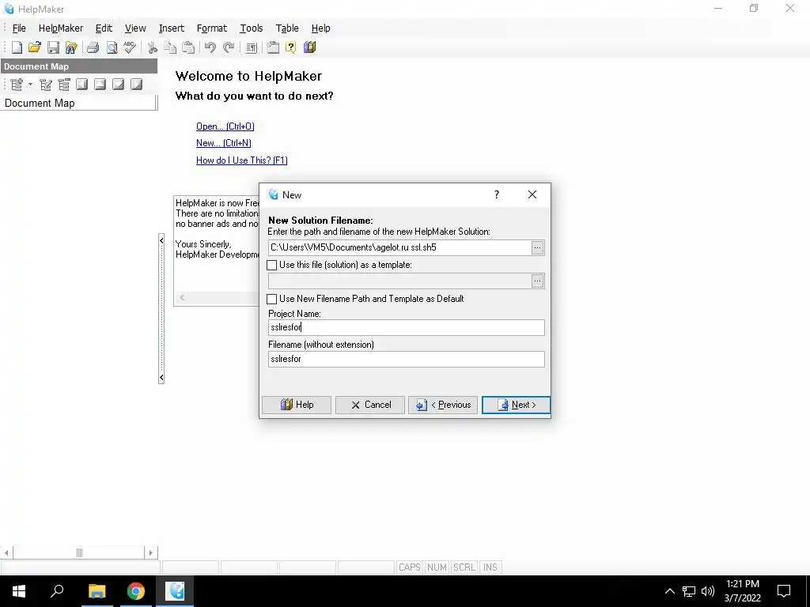Click the volume icon in system tray

tap(708, 591)
